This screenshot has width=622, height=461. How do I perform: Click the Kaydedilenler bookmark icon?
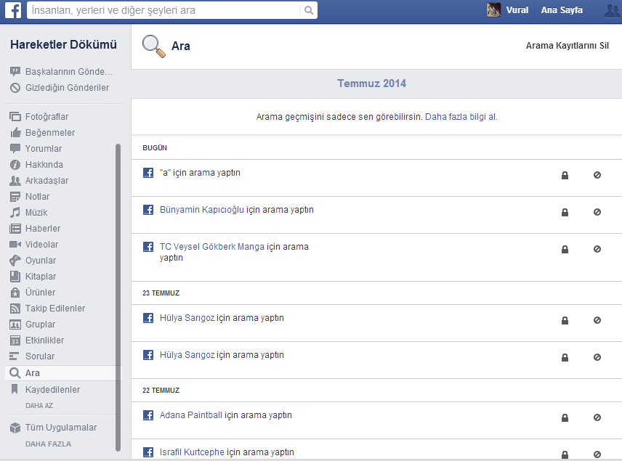[15, 389]
